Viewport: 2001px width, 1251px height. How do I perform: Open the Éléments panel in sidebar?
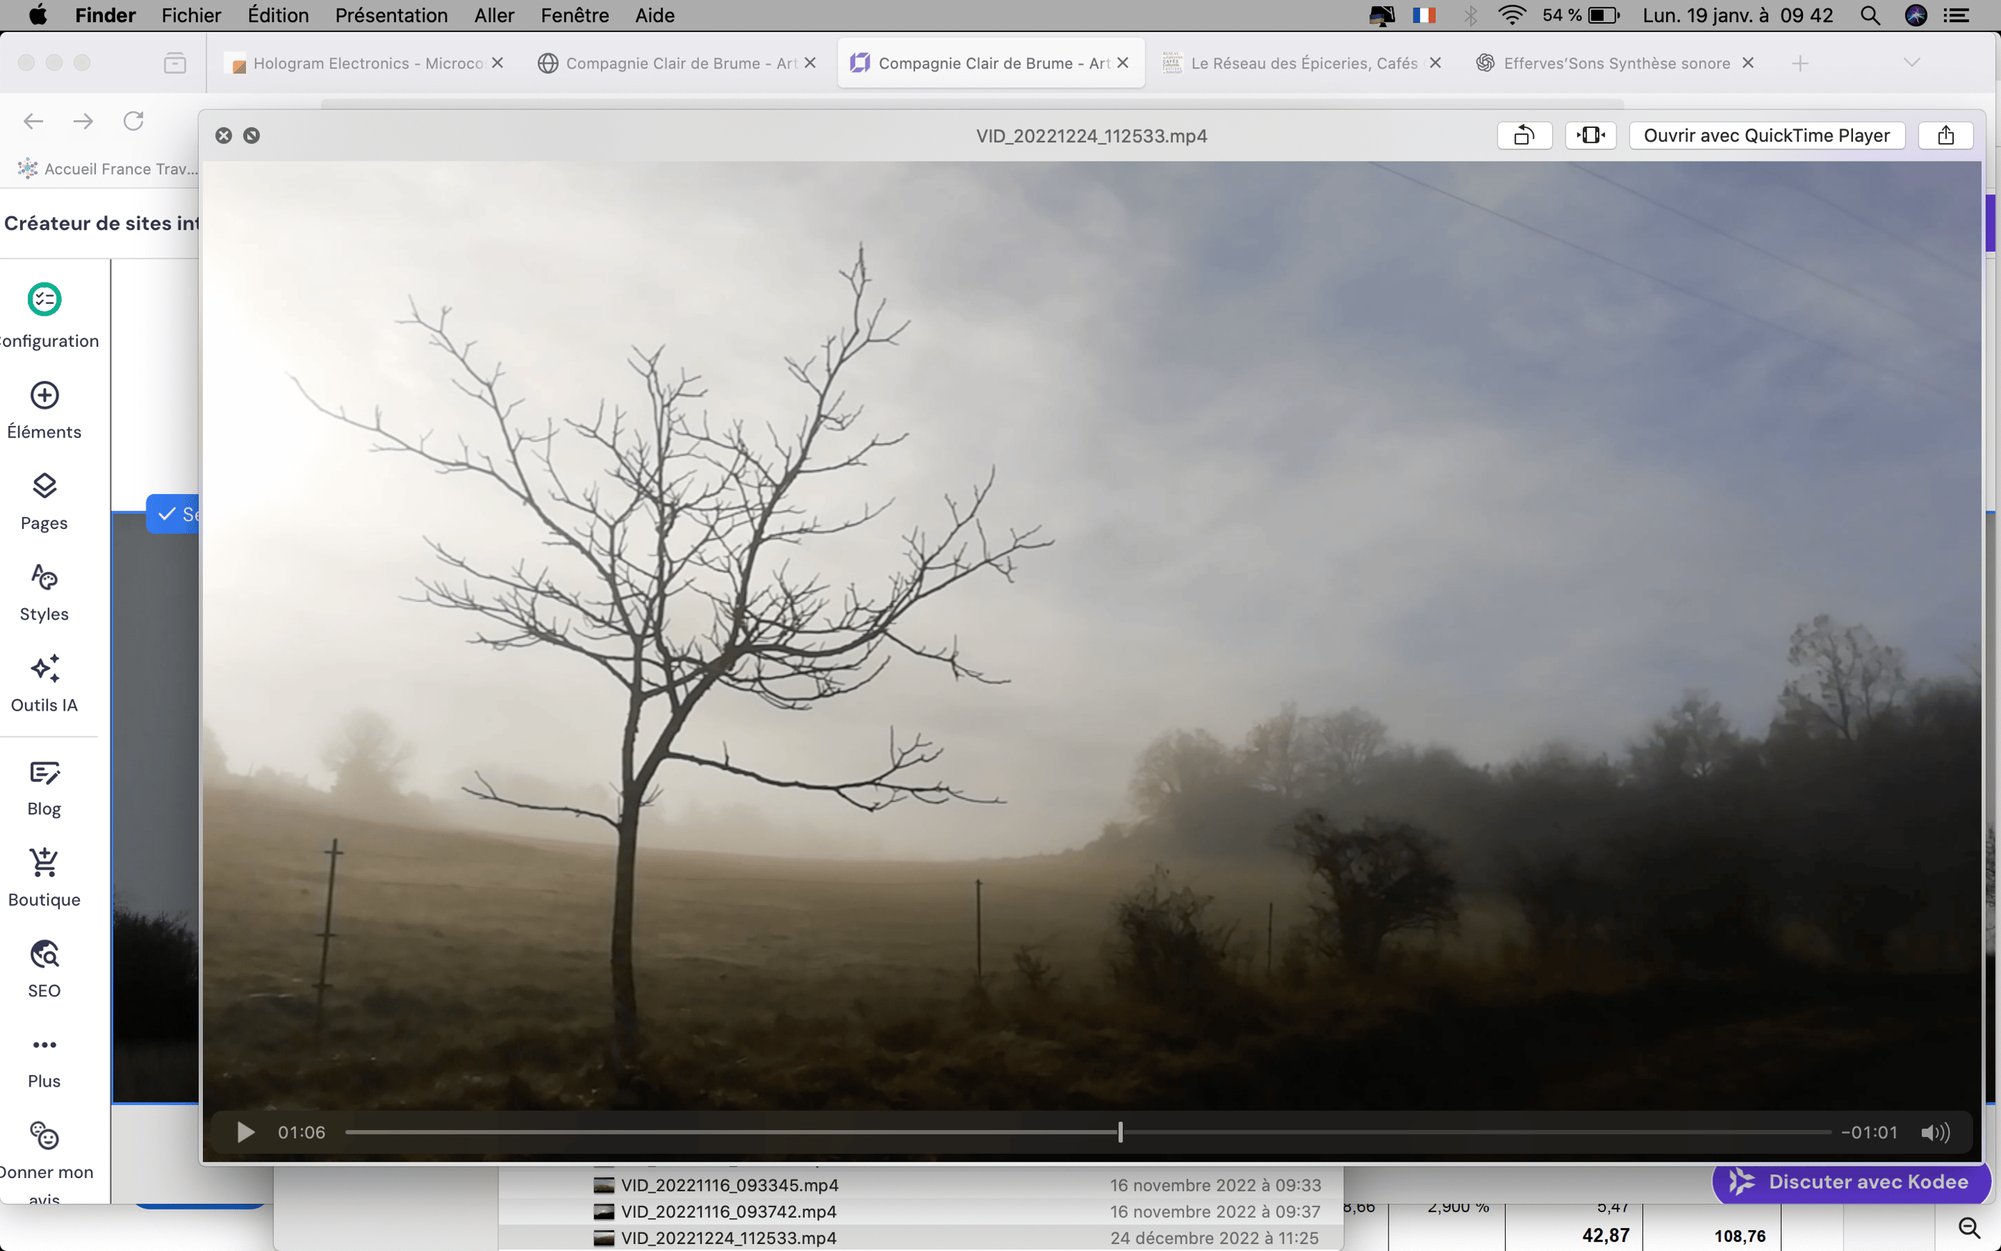pyautogui.click(x=44, y=410)
